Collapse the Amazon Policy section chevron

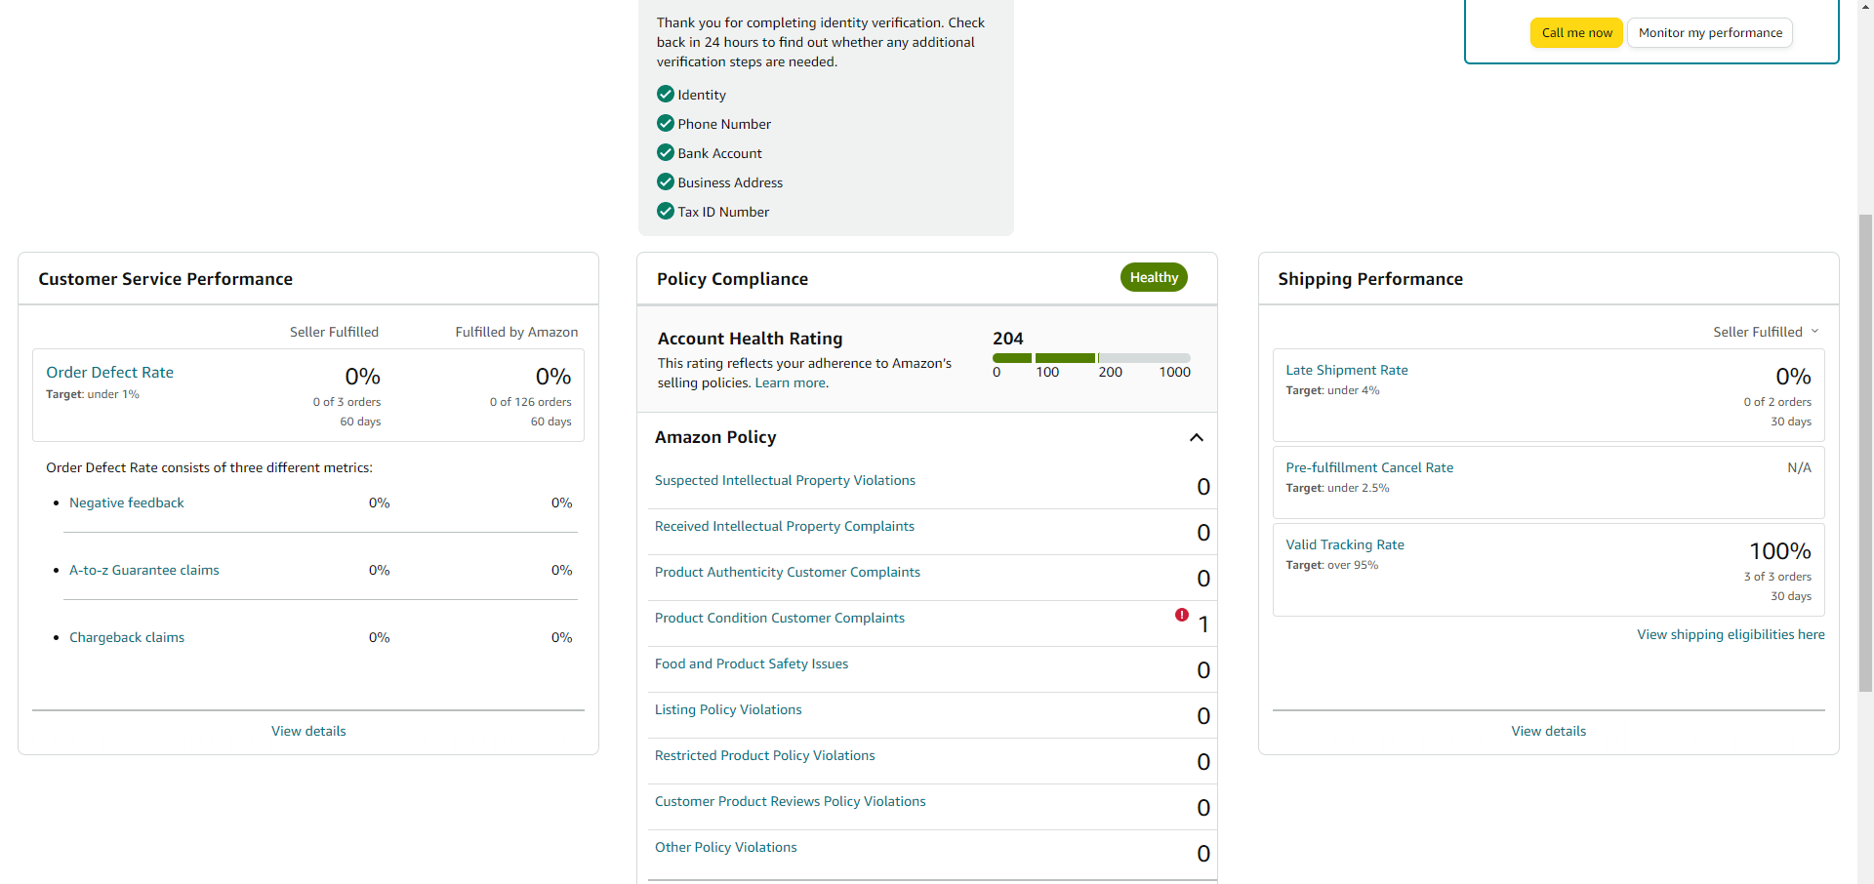1197,437
